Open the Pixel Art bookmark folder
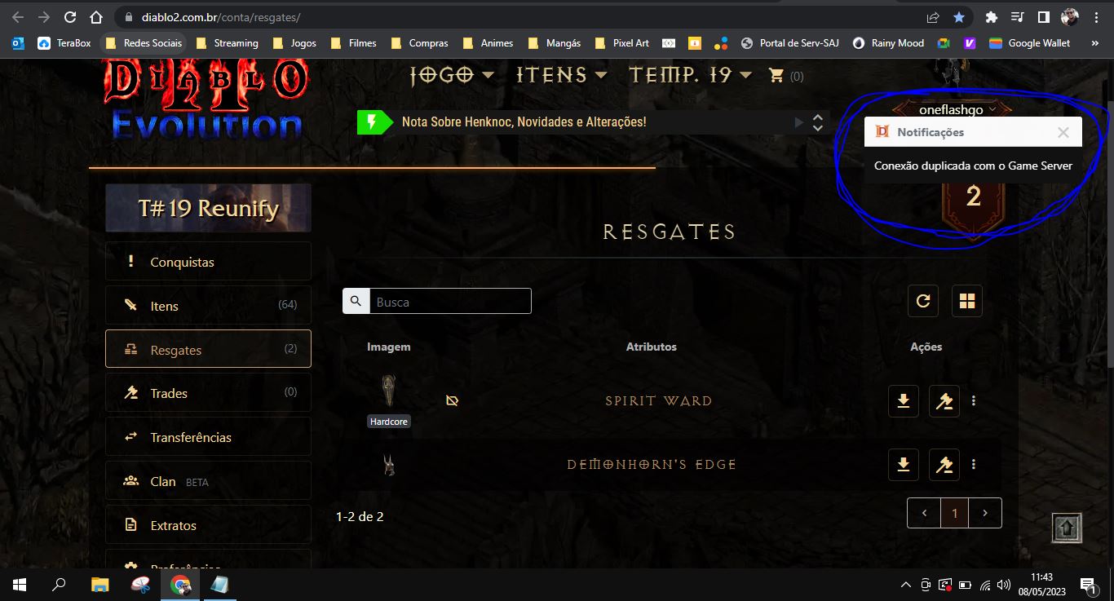The image size is (1114, 601). [622, 43]
